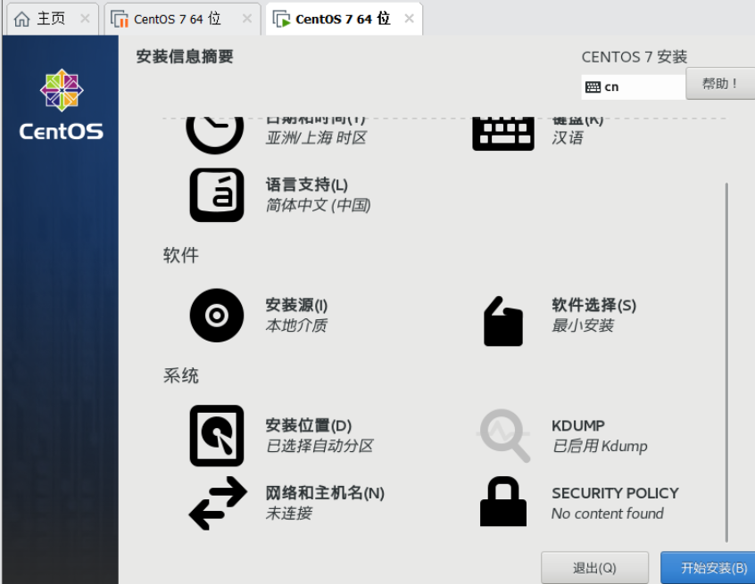
Task: Click the security policy padlock icon
Action: pyautogui.click(x=503, y=501)
